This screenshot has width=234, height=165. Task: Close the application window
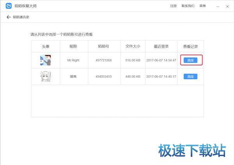point(227,6)
